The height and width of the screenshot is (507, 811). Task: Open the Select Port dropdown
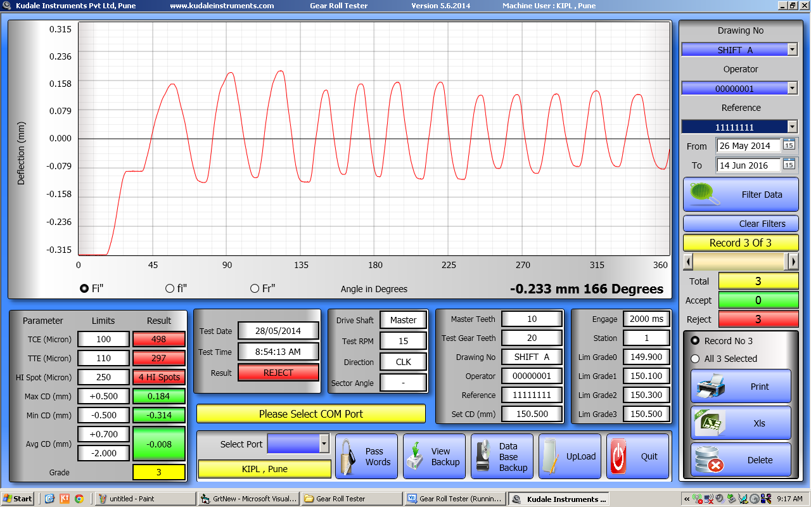click(324, 444)
